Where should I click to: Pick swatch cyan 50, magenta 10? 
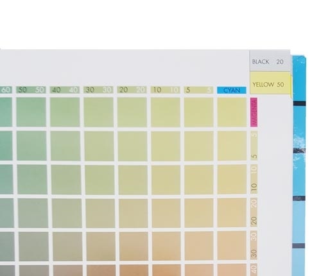pyautogui.click(x=32, y=179)
